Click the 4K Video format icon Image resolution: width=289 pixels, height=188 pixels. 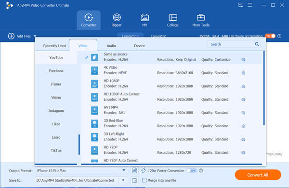[94, 70]
